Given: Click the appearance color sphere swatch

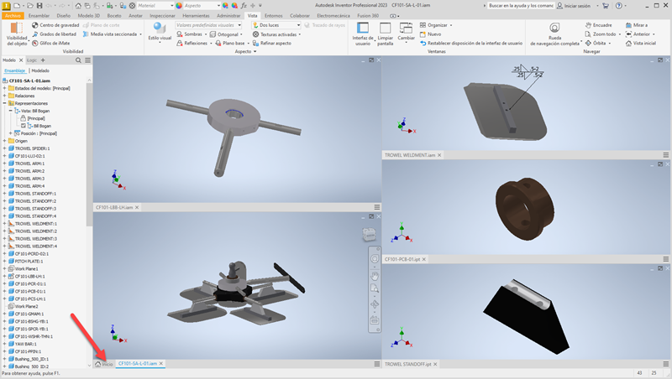Looking at the screenshot, I should coord(179,6).
